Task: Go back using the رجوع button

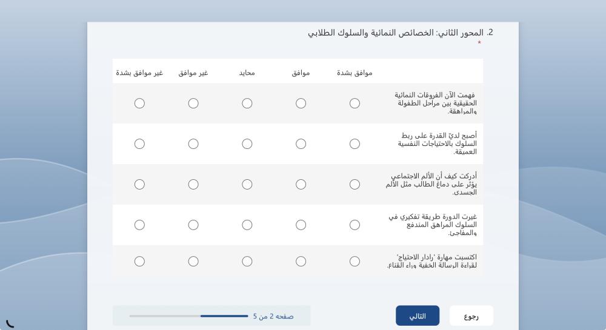Action: [x=471, y=315]
